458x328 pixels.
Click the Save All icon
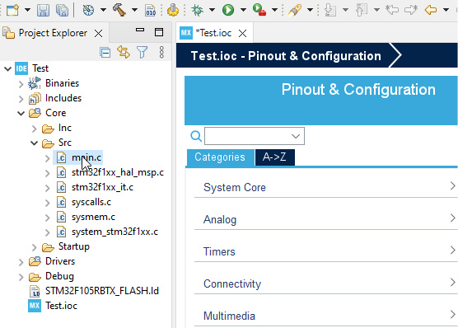click(63, 10)
